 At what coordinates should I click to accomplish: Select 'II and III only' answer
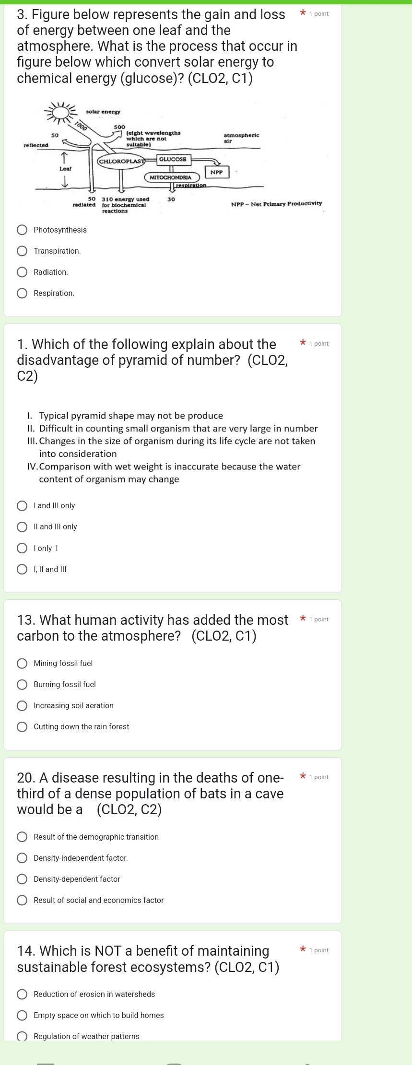pyautogui.click(x=22, y=527)
